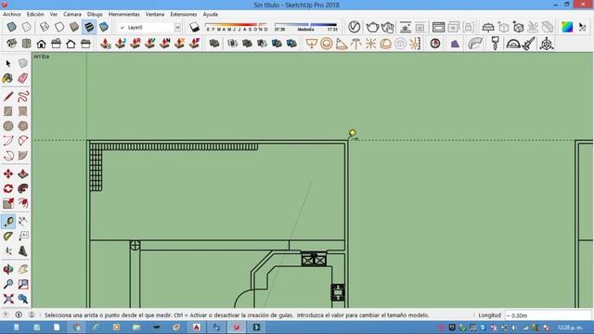This screenshot has height=334, width=594.
Task: Click the Iso view icon
Action: click(x=11, y=44)
